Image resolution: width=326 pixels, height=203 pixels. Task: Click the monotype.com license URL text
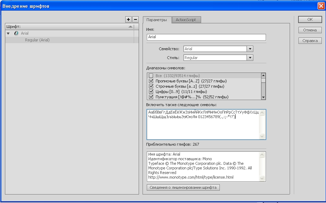(191, 177)
